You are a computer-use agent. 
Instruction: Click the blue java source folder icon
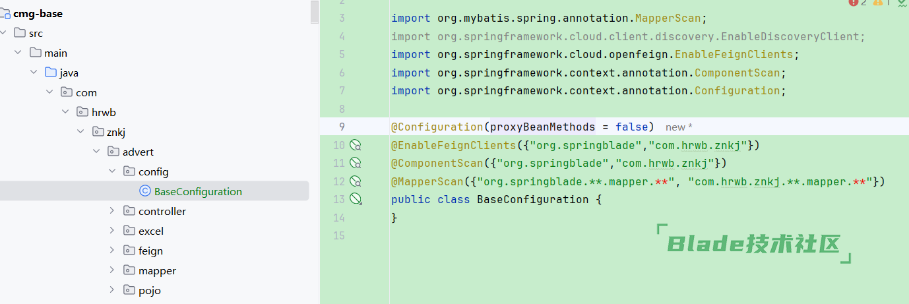51,73
